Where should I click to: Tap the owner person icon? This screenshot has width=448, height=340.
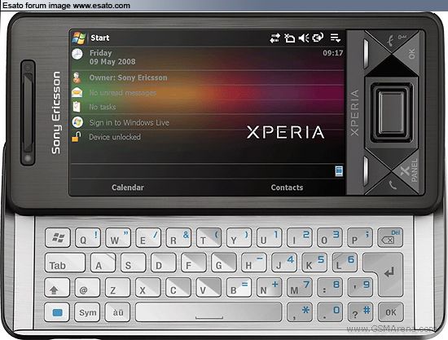coord(77,77)
